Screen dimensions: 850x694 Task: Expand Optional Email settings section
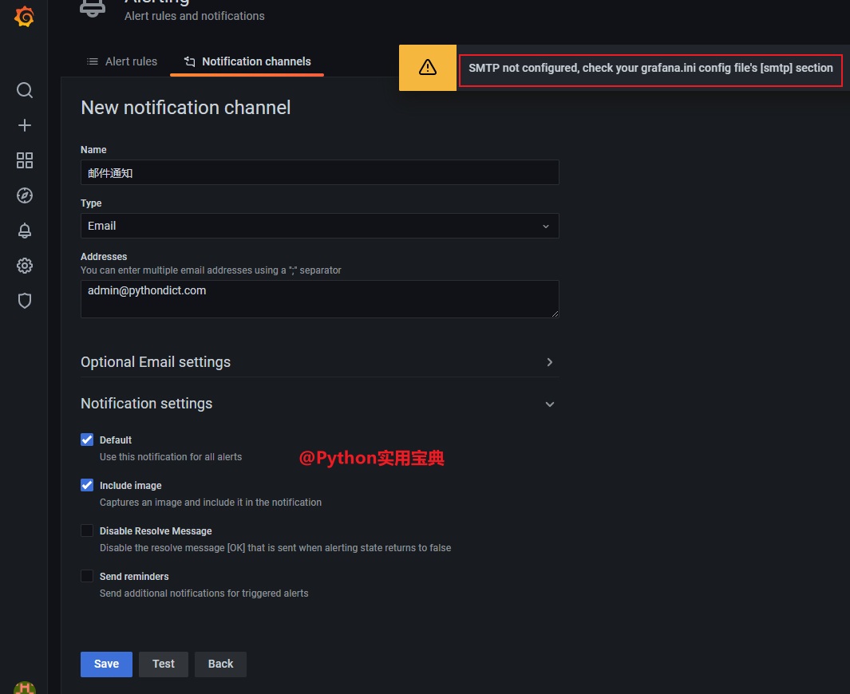[x=320, y=362]
